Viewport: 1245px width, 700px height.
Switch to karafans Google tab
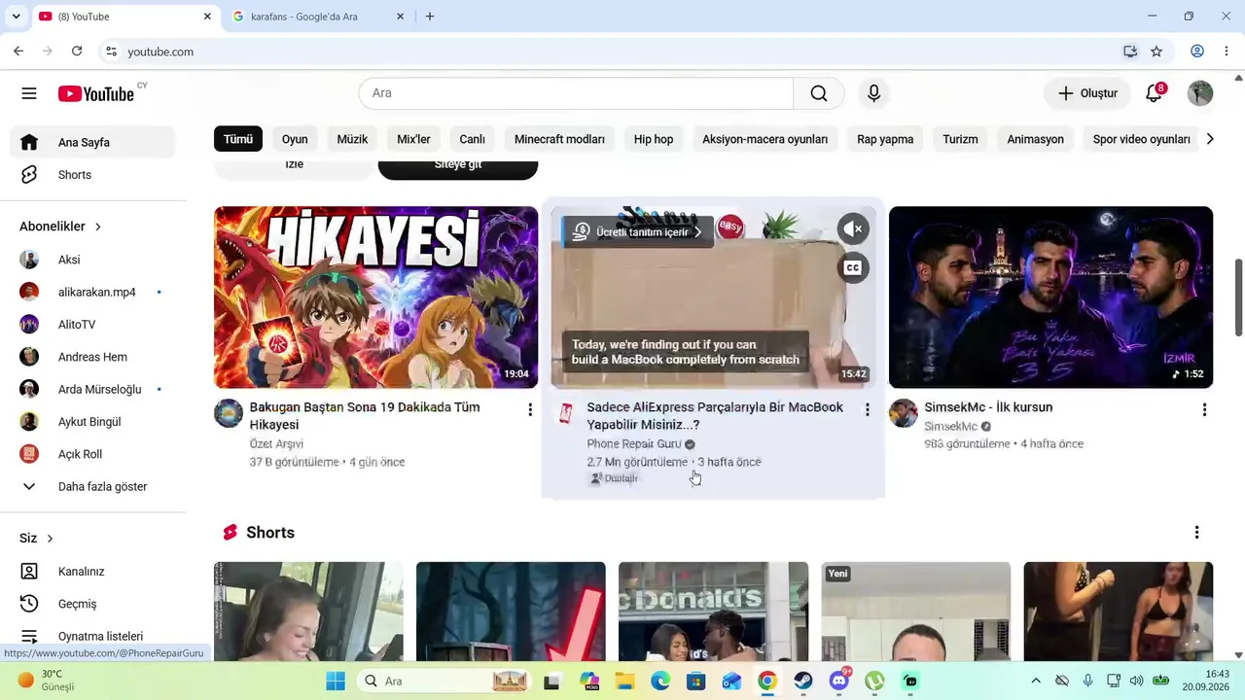pos(320,17)
